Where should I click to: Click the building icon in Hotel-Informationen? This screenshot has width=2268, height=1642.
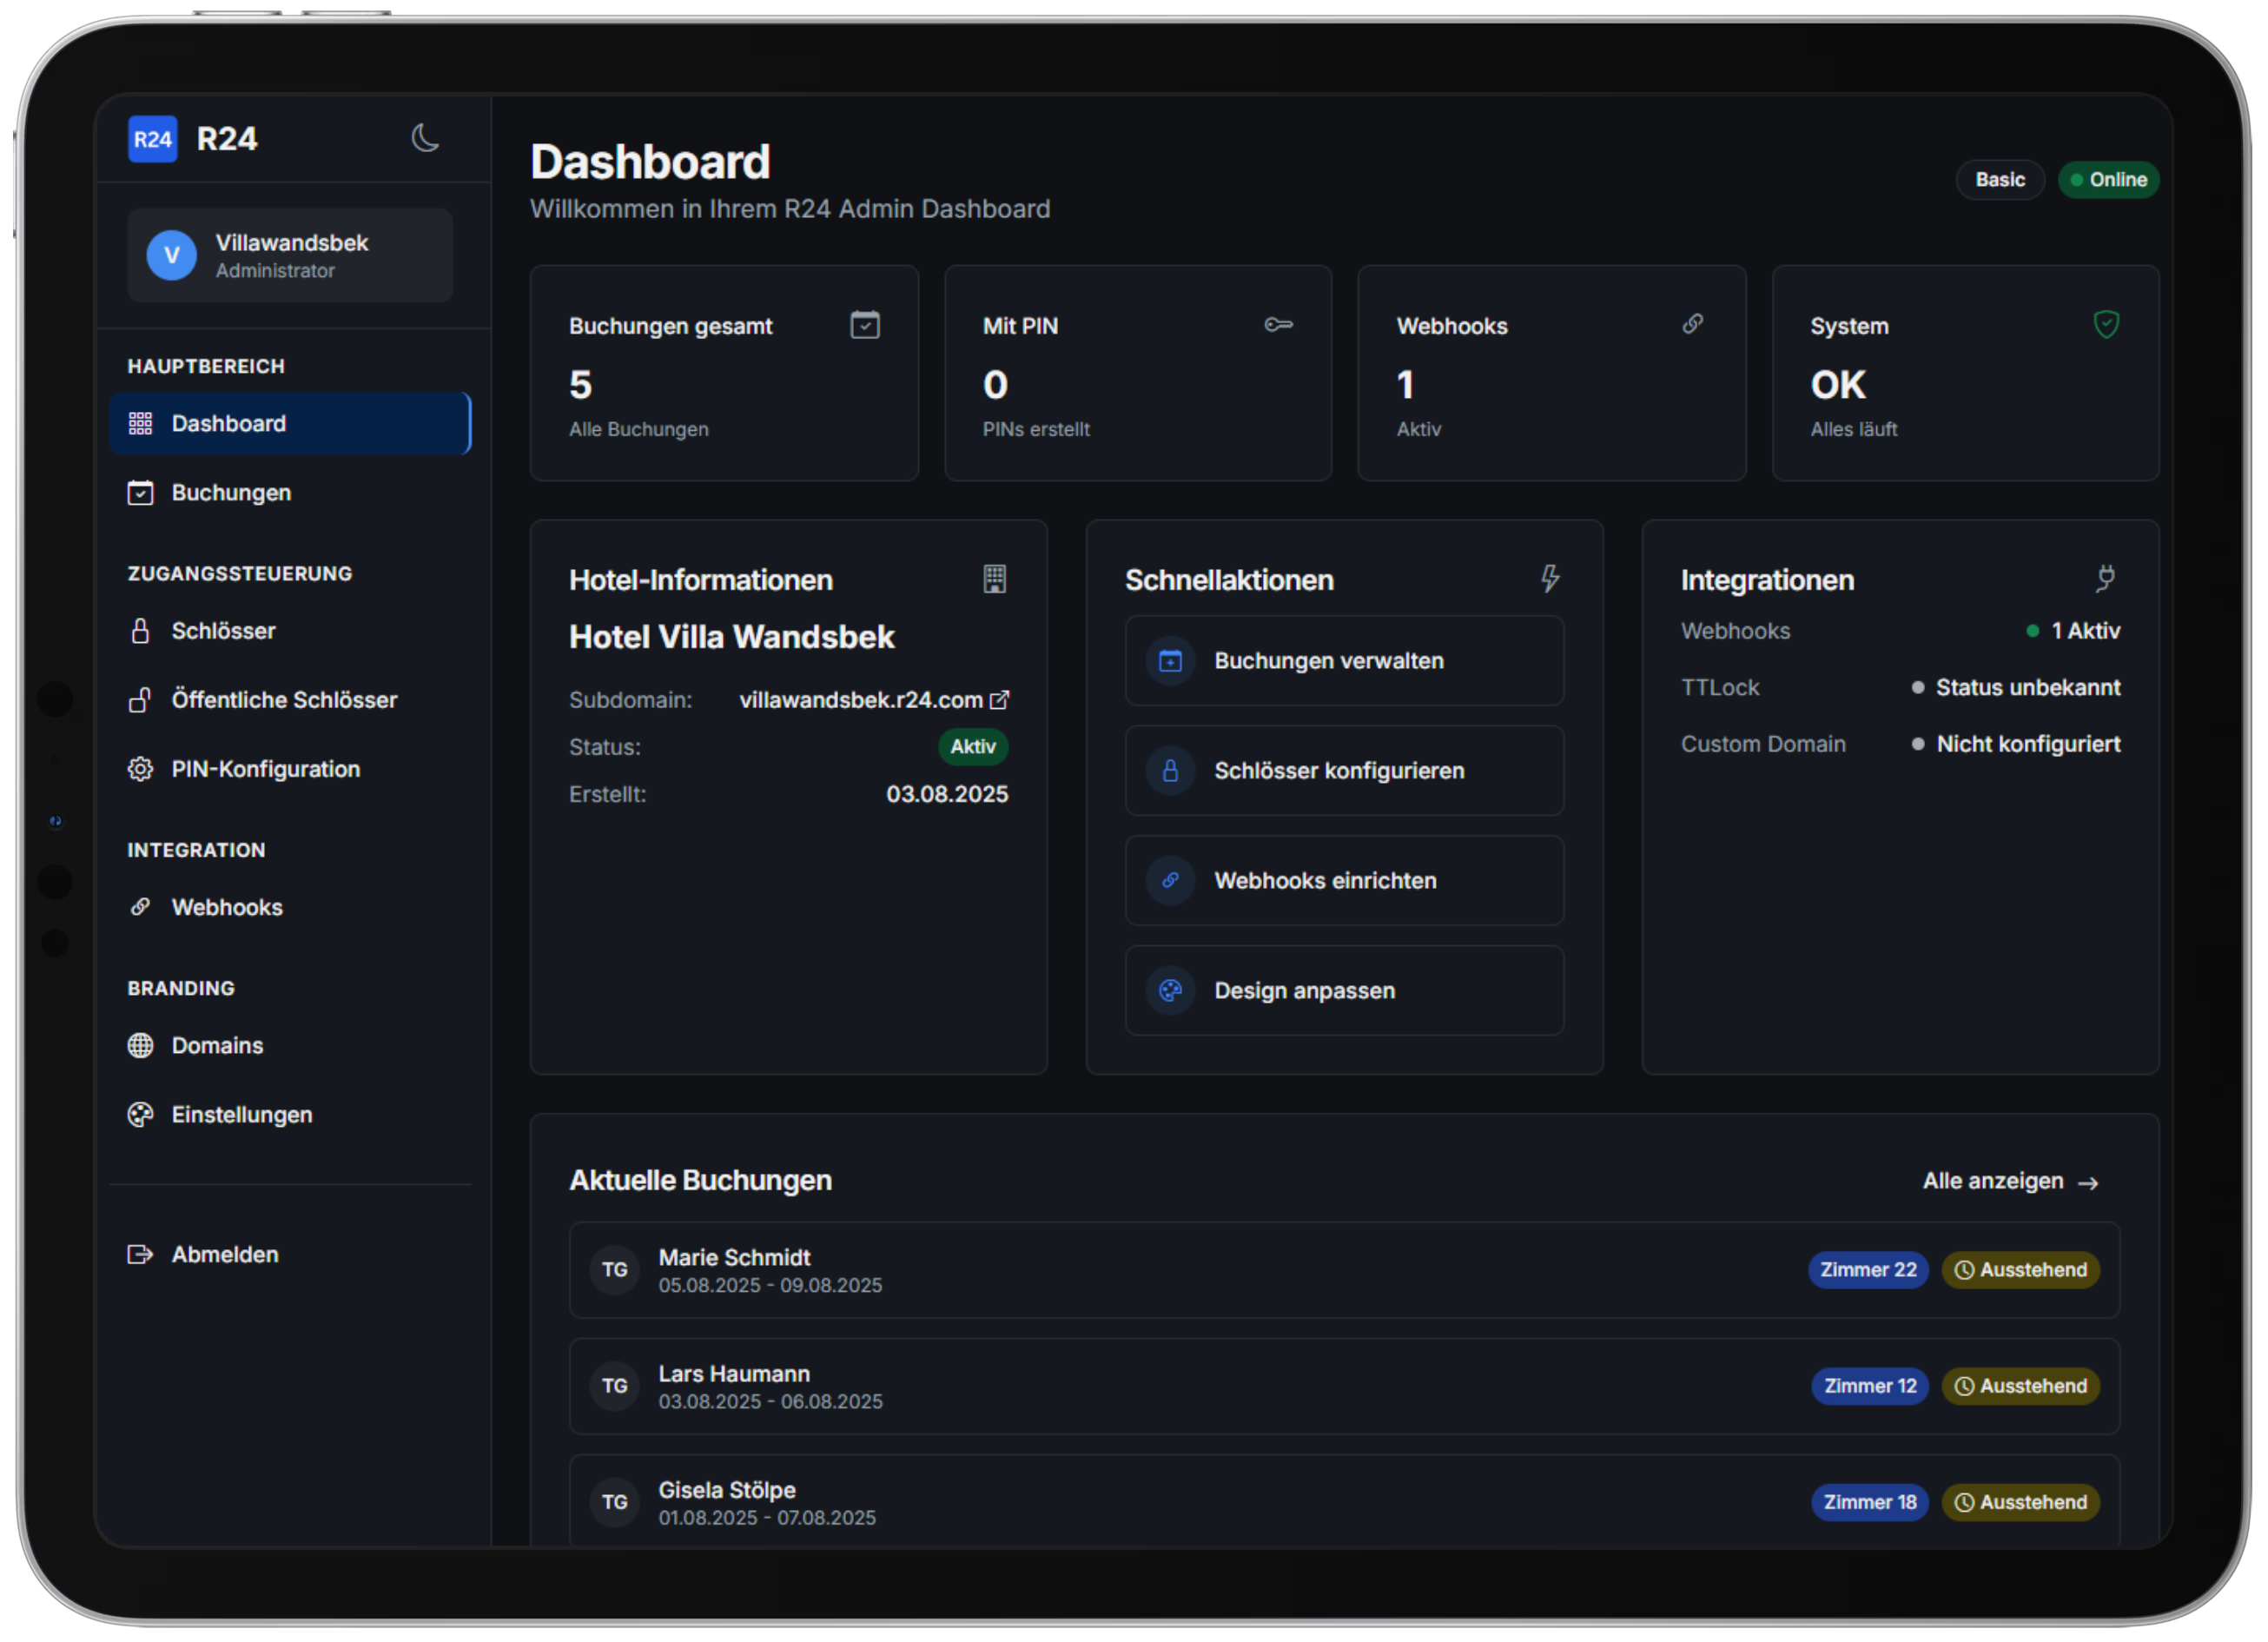point(994,579)
